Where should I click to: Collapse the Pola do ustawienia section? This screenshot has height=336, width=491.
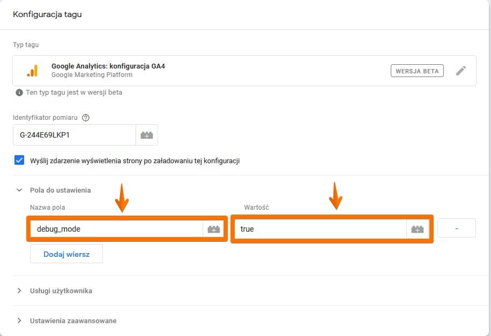tap(19, 190)
